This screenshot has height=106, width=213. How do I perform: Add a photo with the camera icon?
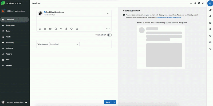[x=50, y=29]
